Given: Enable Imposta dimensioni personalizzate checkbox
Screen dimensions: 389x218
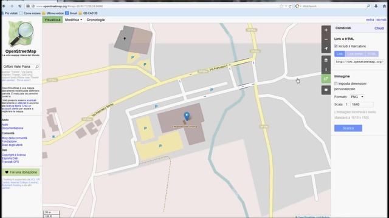Looking at the screenshot, I should (336, 84).
